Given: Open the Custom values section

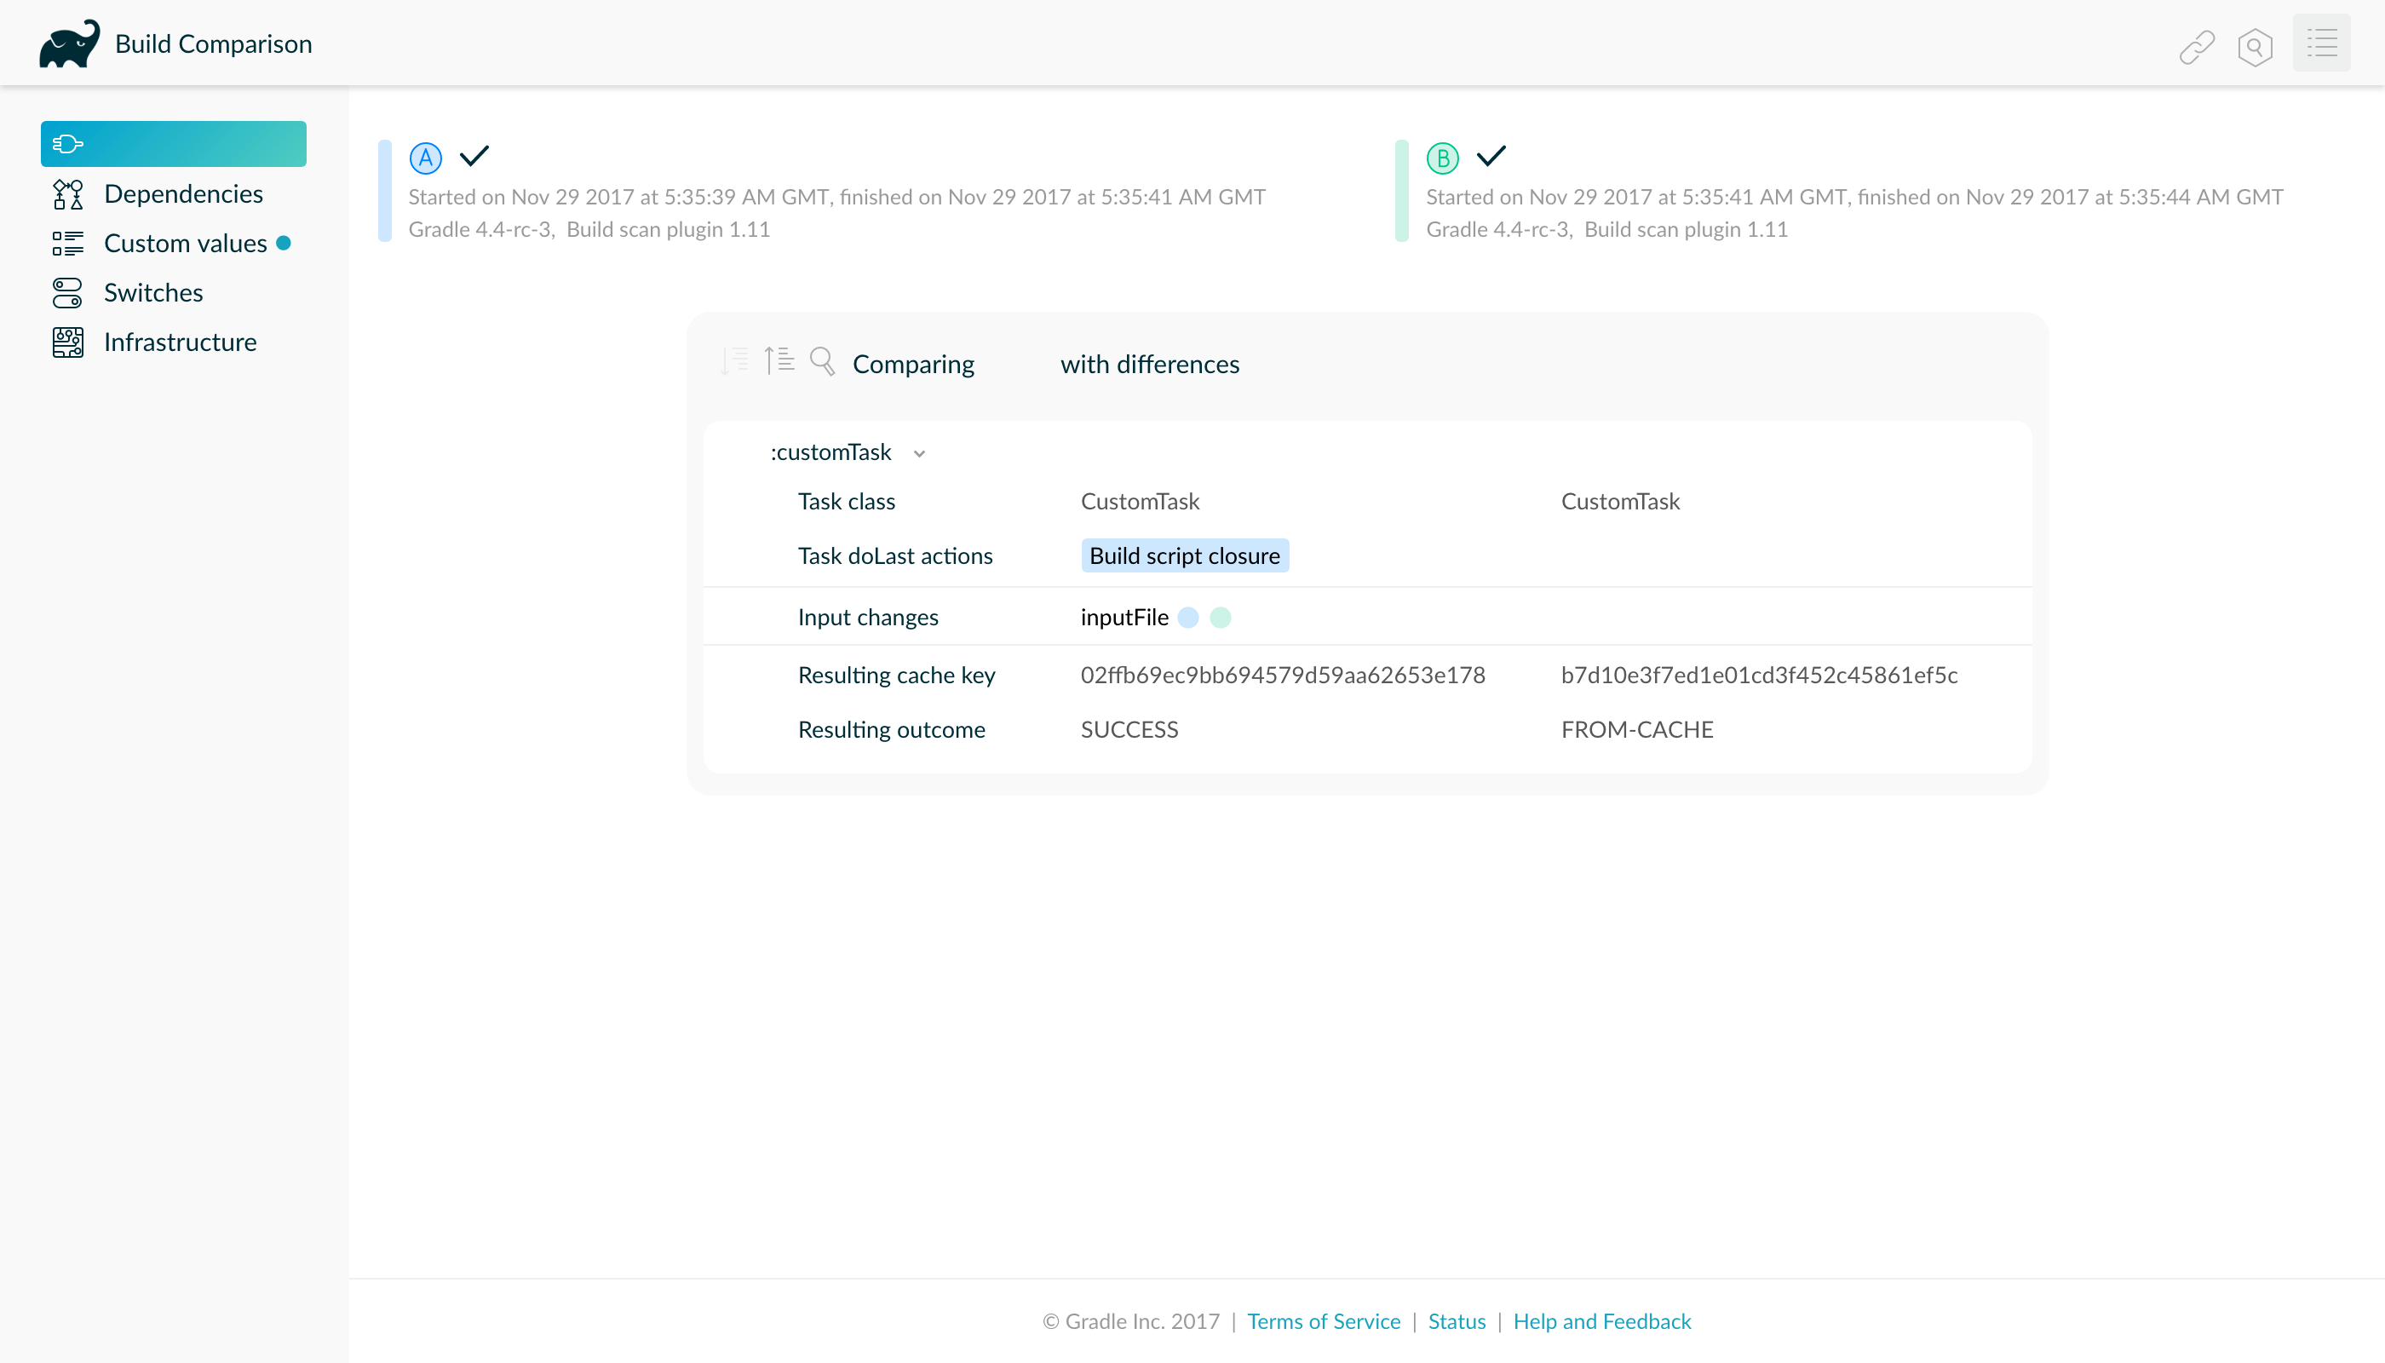Looking at the screenshot, I should (186, 244).
